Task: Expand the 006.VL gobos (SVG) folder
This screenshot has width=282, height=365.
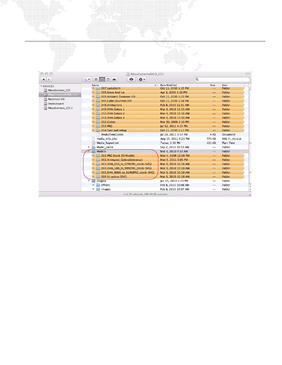Action: click(93, 177)
